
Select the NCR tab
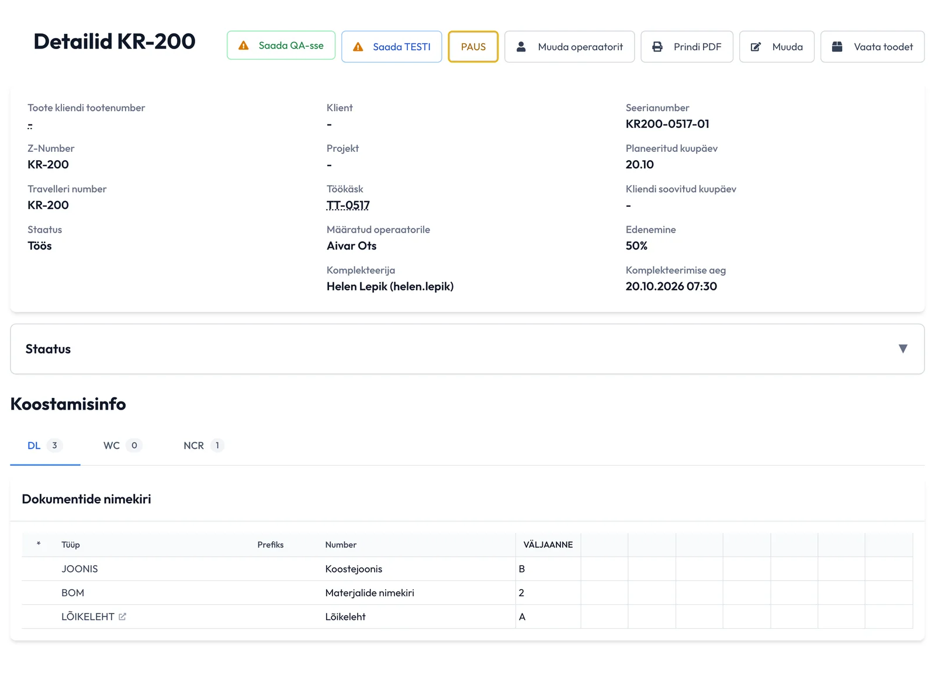pyautogui.click(x=203, y=446)
